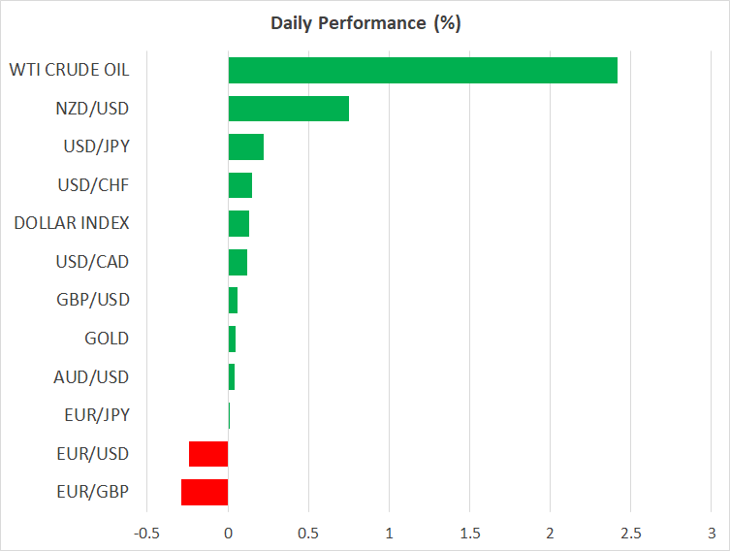730x551 pixels.
Task: Click the EUR/GBP category label
Action: (x=94, y=492)
